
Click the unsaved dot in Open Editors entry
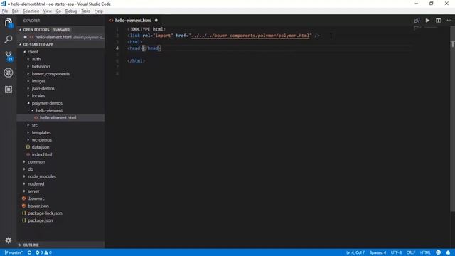[x=26, y=37]
